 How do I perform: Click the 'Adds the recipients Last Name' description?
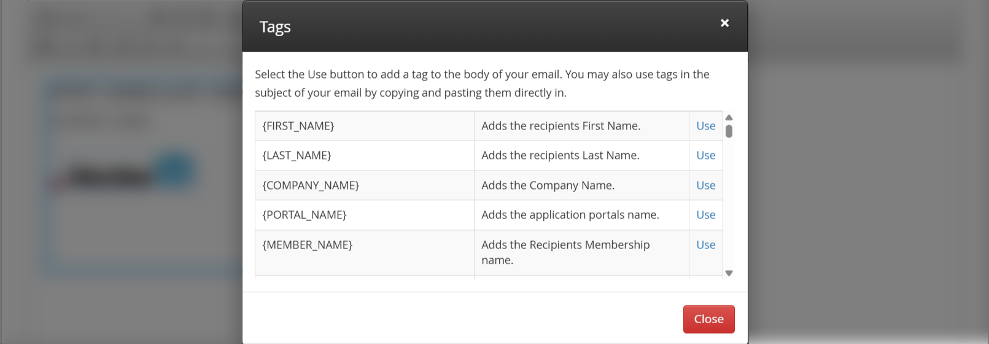(x=560, y=156)
